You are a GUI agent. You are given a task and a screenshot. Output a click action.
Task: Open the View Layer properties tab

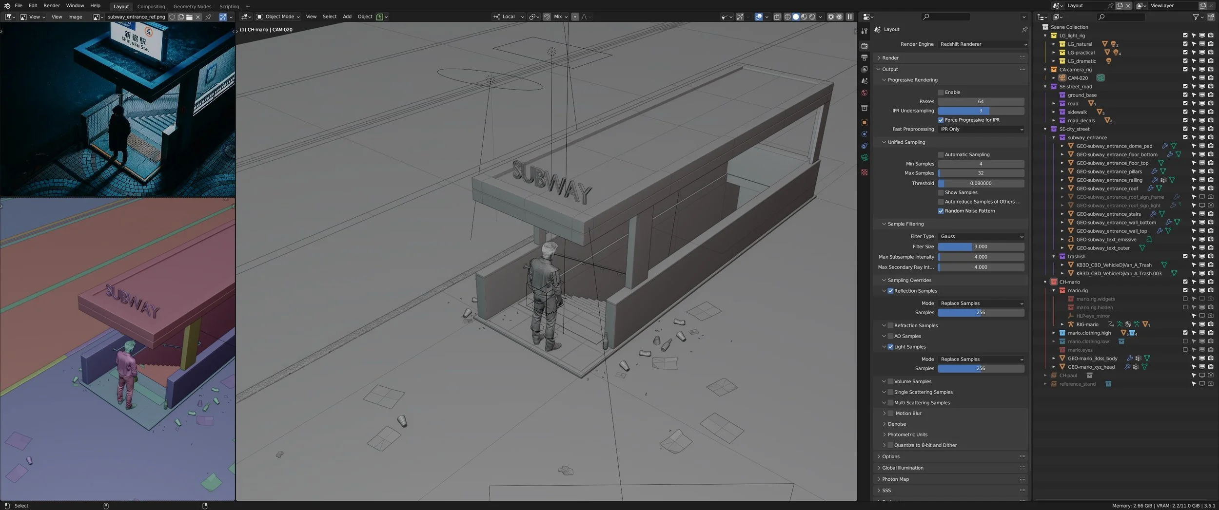864,69
